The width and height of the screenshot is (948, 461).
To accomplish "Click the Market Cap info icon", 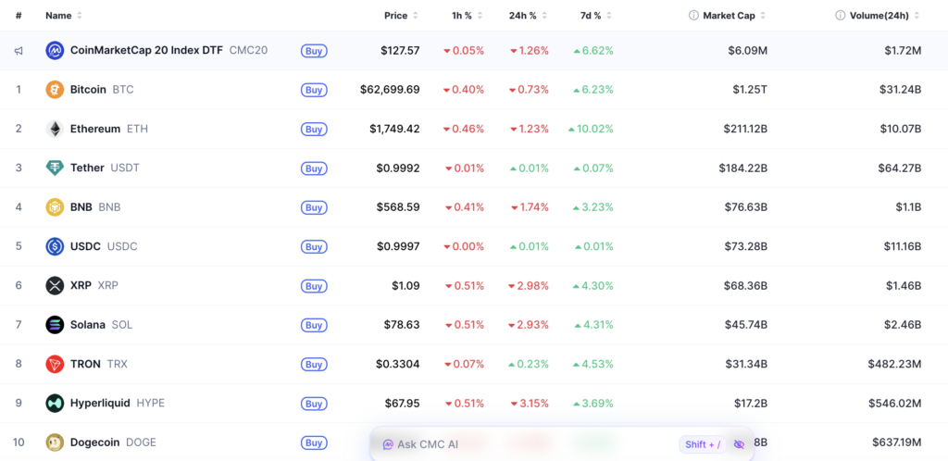I will [x=693, y=16].
